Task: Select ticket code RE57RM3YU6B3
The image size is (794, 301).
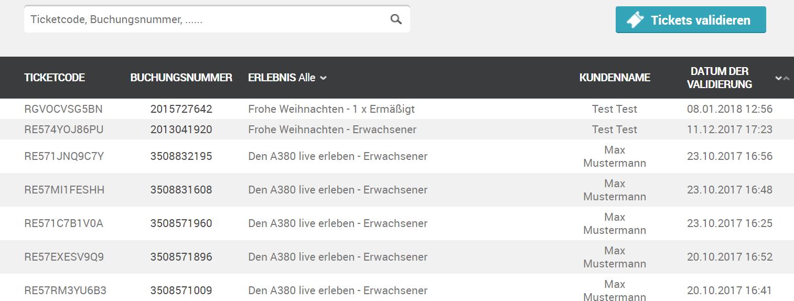Action: tap(65, 291)
